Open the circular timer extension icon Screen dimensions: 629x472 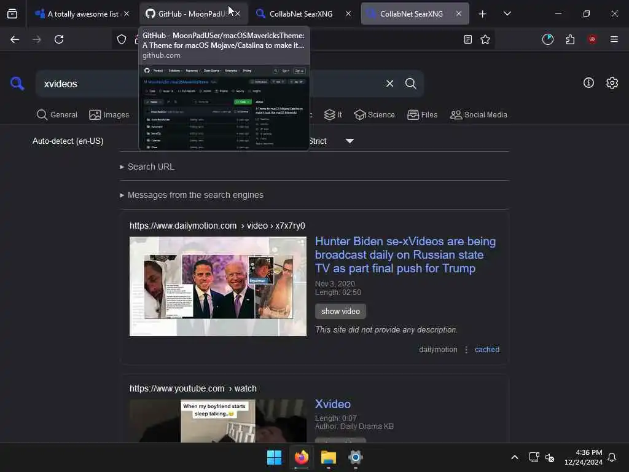(547, 39)
